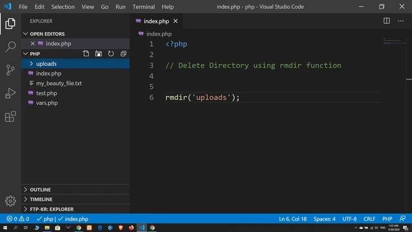Change line endings via CRLF

369,219
